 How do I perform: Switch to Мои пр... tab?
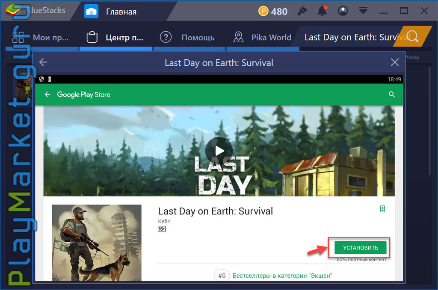(42, 37)
